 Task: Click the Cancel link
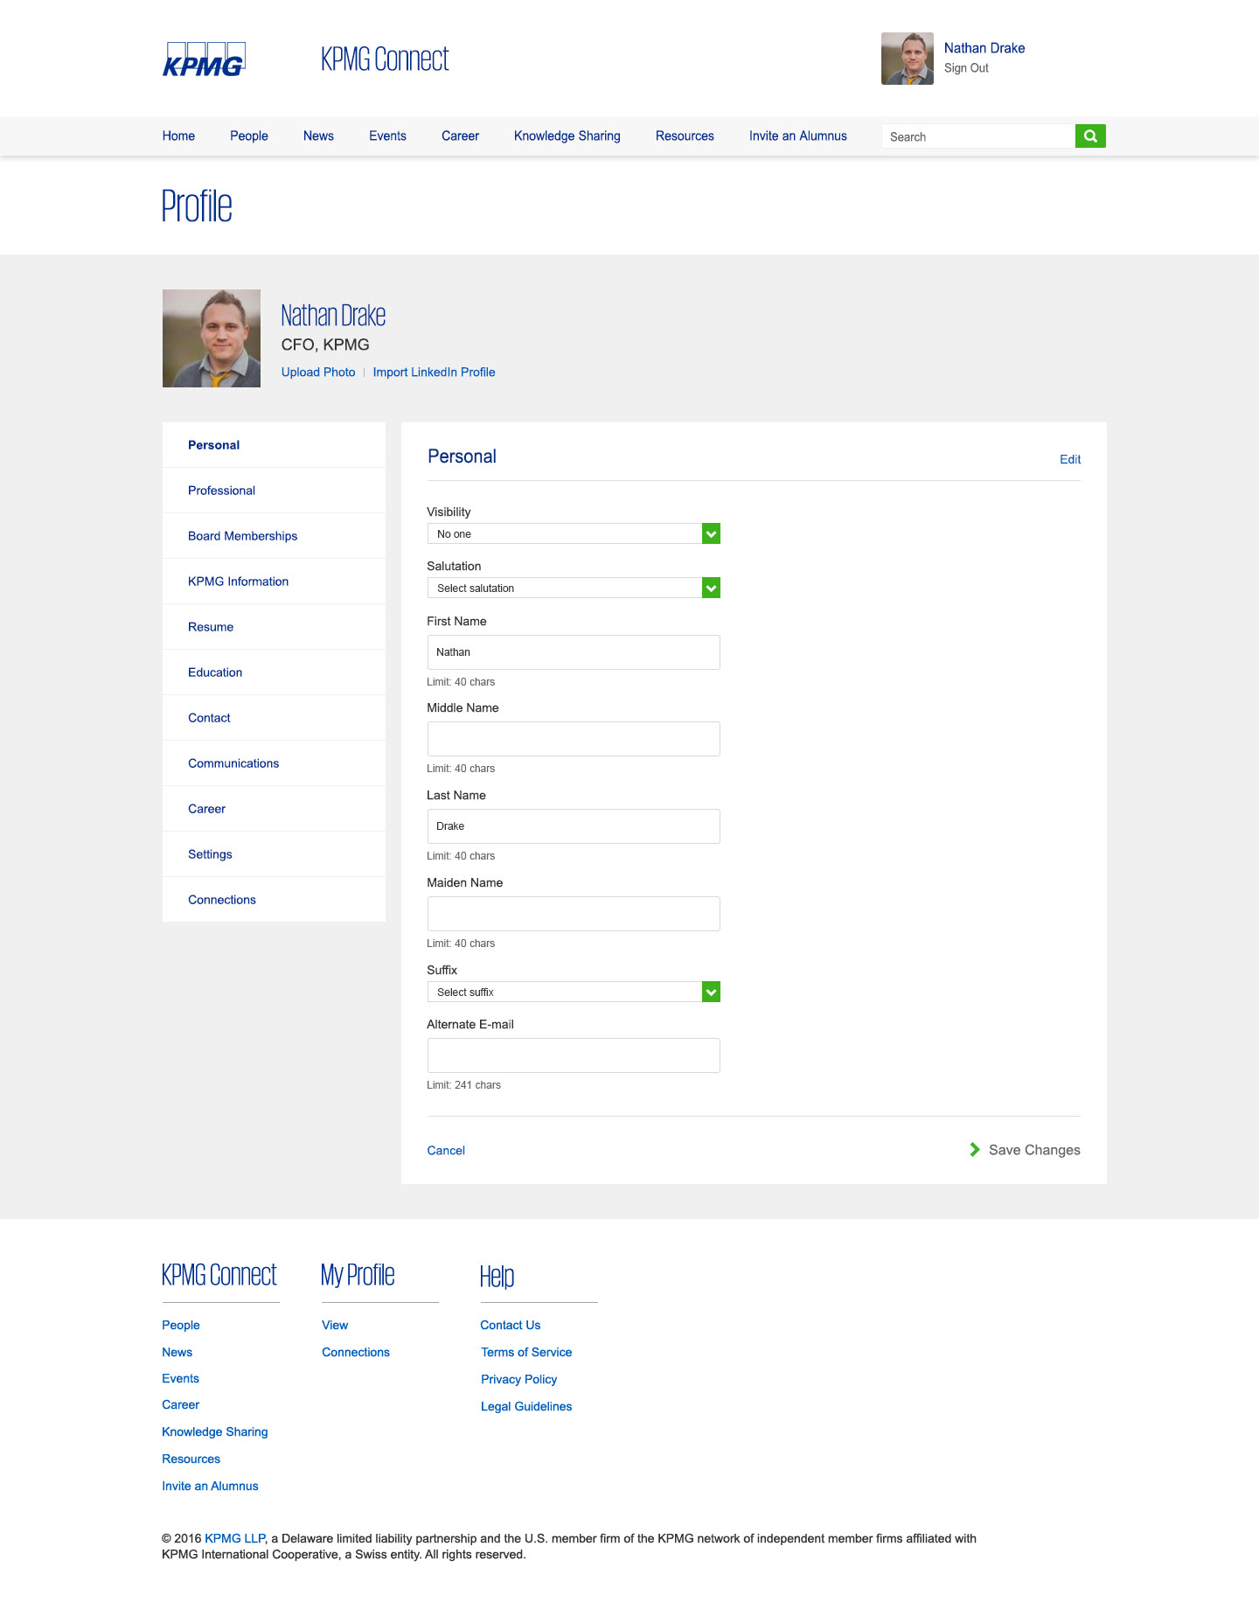point(446,1150)
